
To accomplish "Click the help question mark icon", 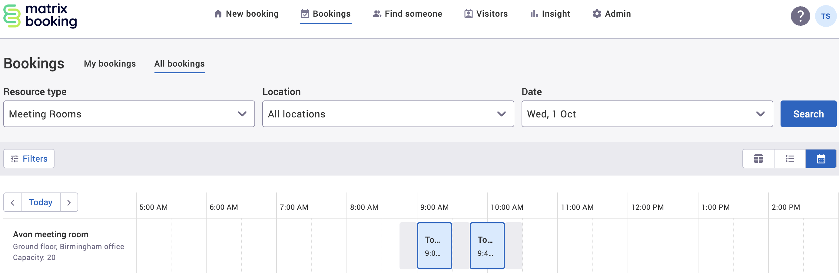I will 801,16.
